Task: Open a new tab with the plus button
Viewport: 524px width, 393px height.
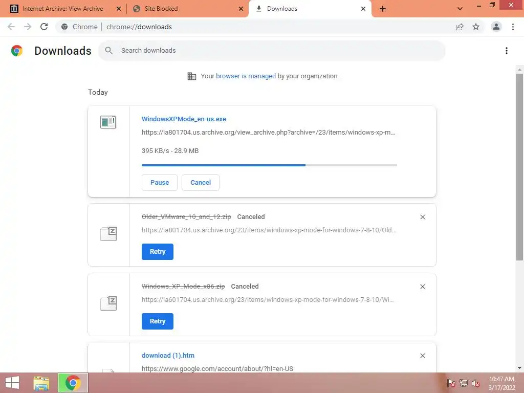Action: coord(383,9)
